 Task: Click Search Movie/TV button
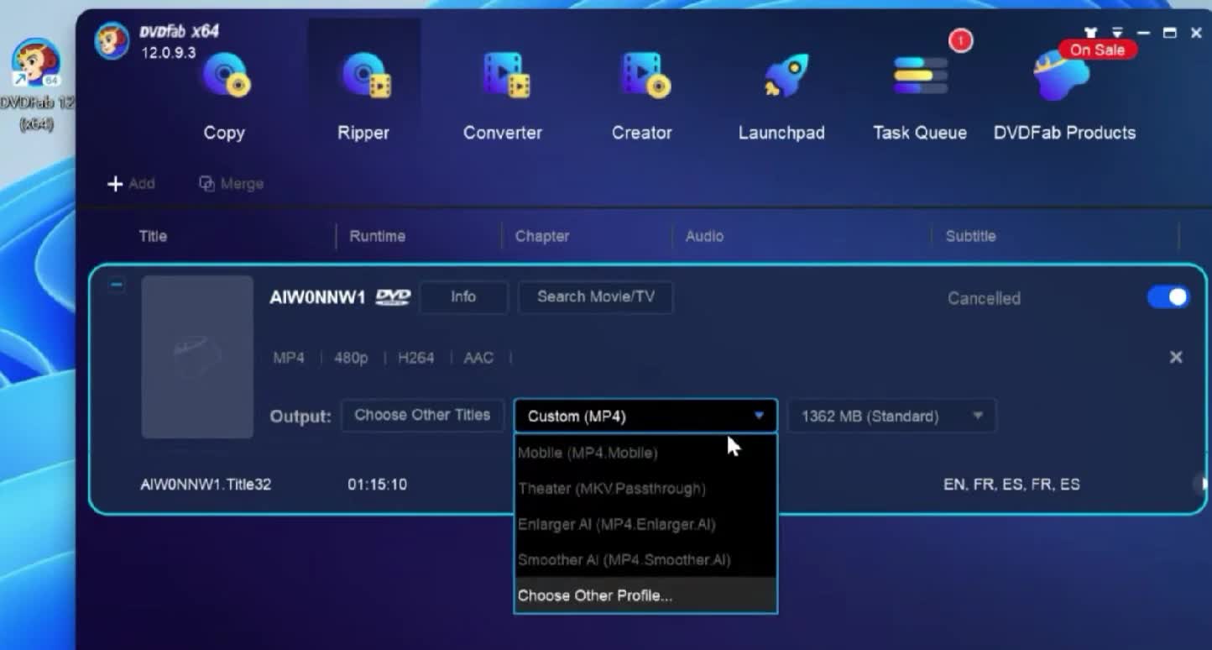point(596,297)
